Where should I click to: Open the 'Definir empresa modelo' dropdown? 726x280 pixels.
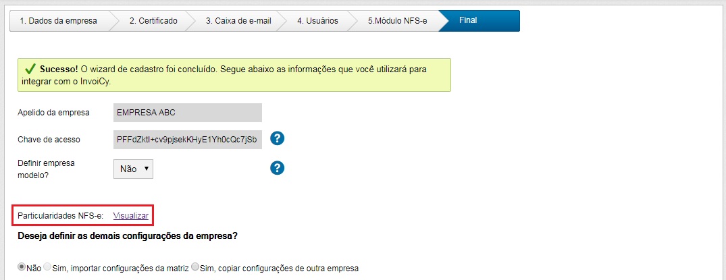click(x=133, y=169)
